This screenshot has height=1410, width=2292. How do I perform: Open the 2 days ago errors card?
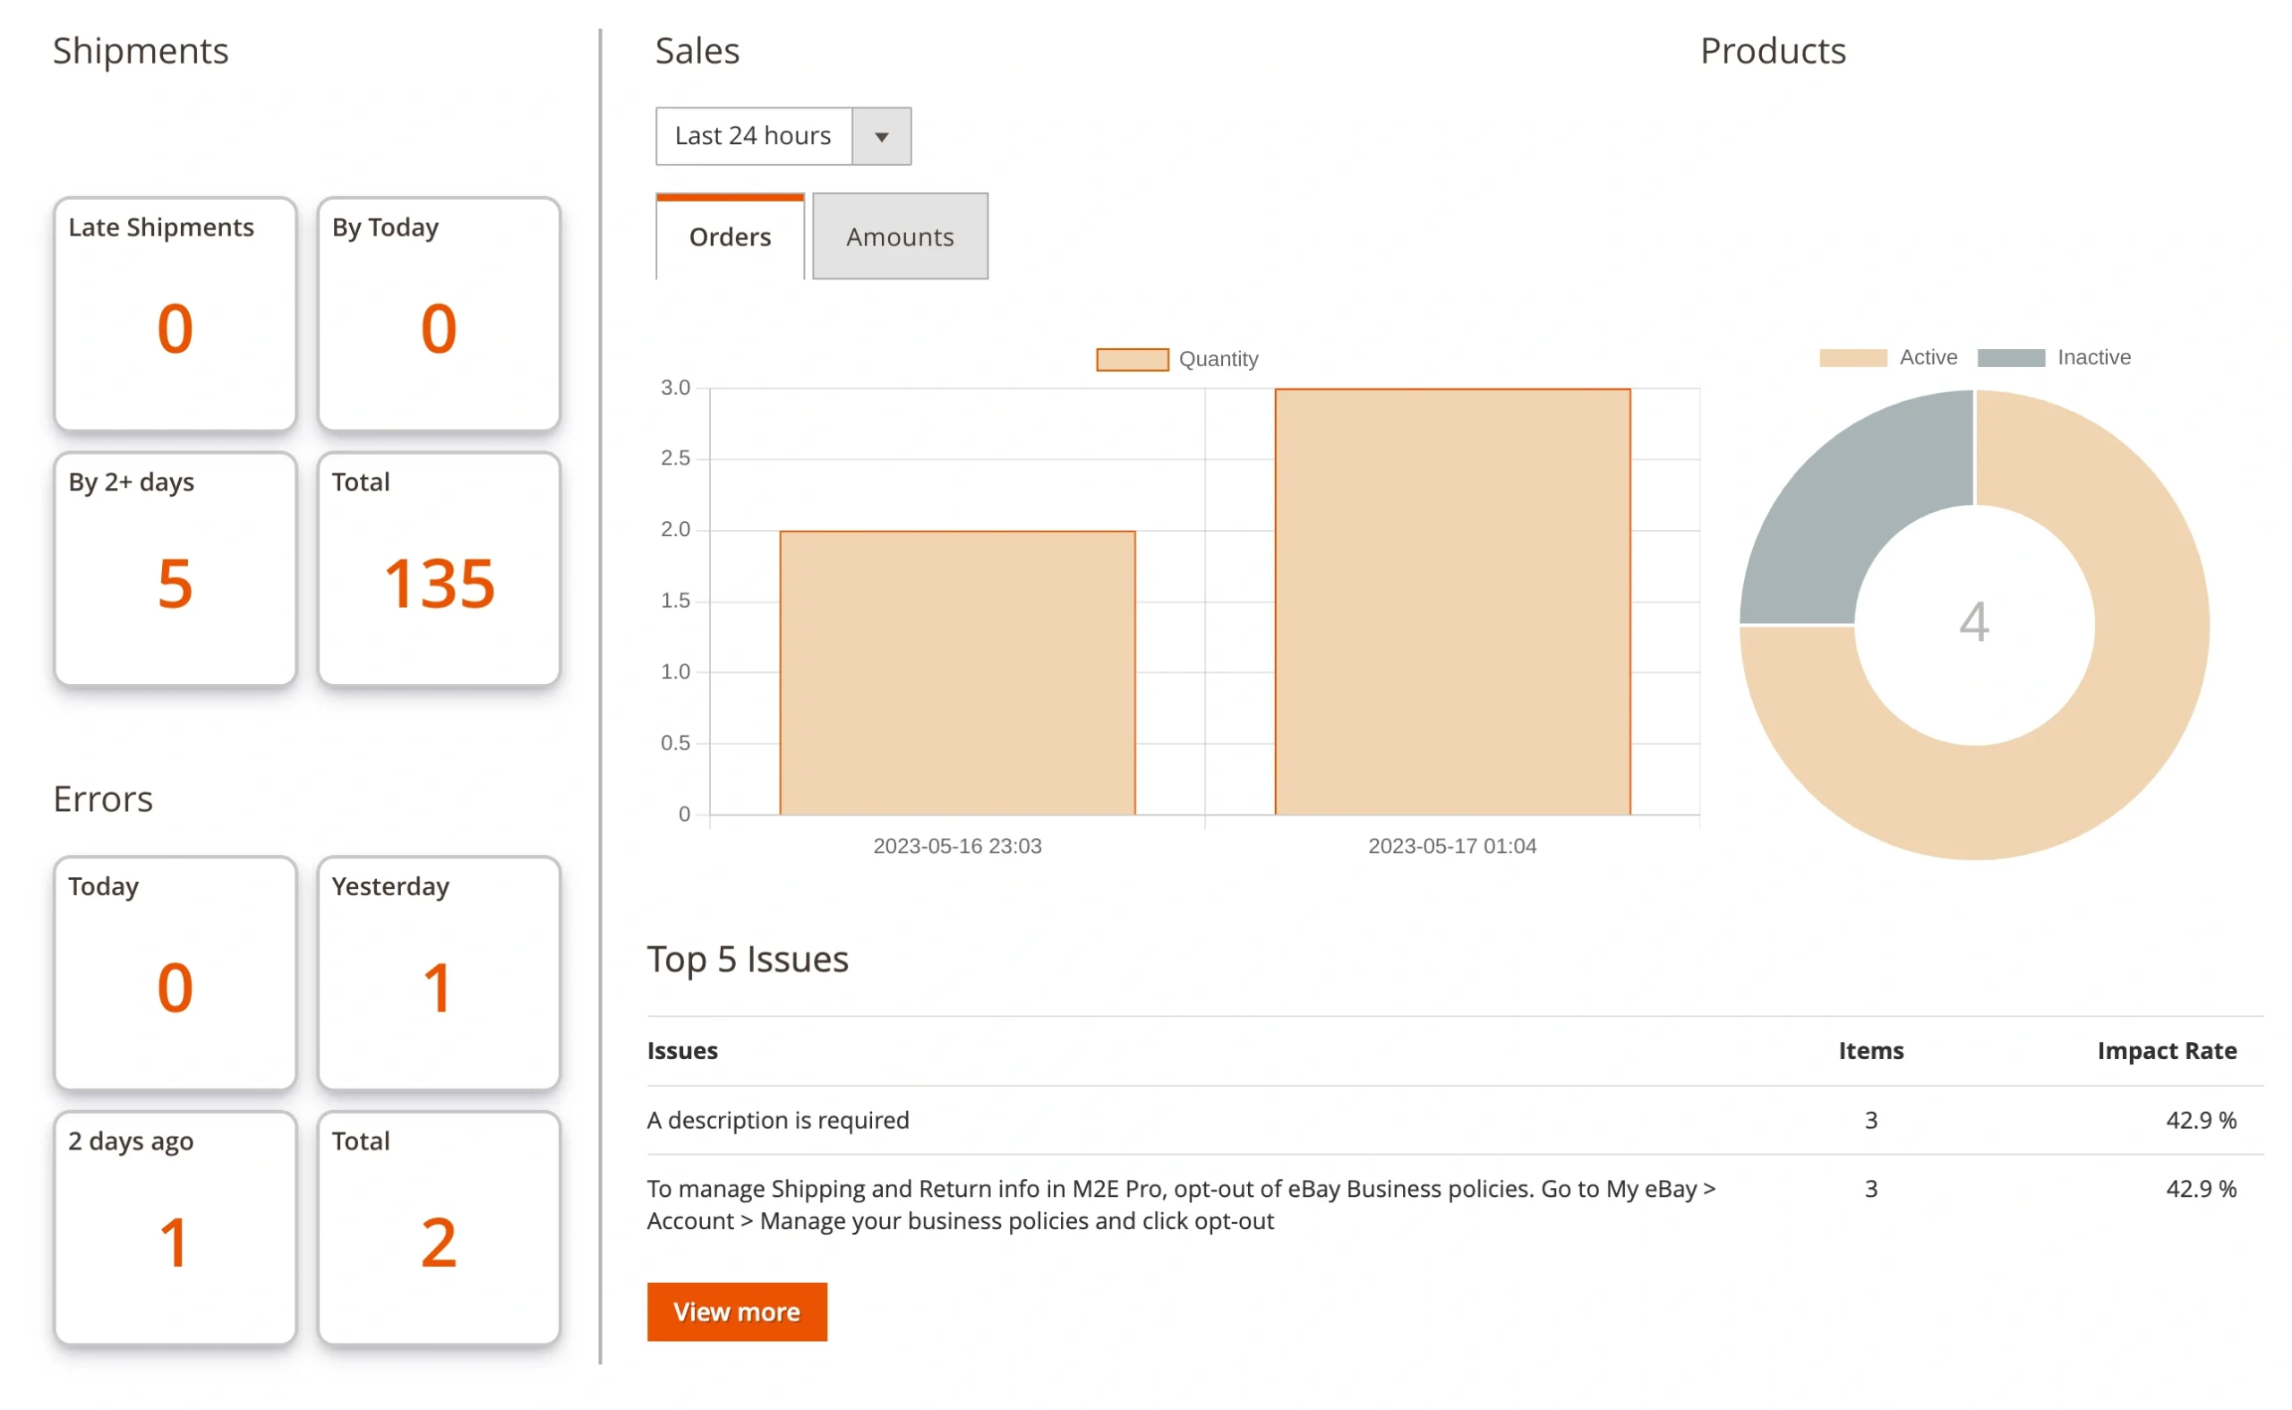pyautogui.click(x=175, y=1227)
